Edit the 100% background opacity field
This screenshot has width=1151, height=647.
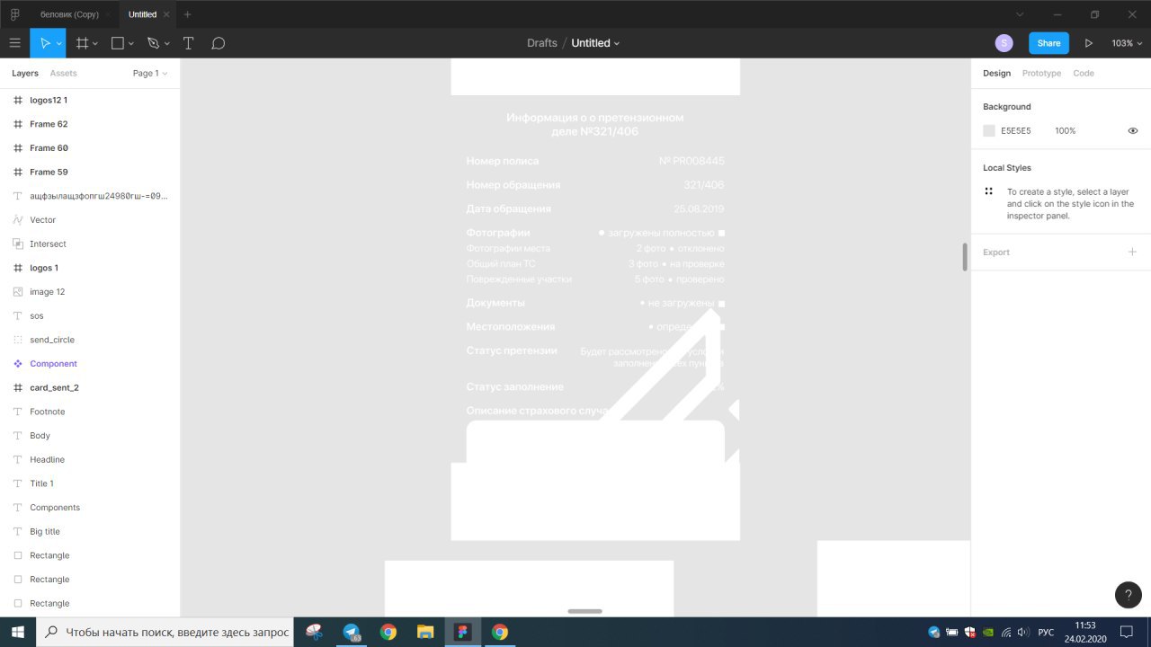click(x=1066, y=130)
